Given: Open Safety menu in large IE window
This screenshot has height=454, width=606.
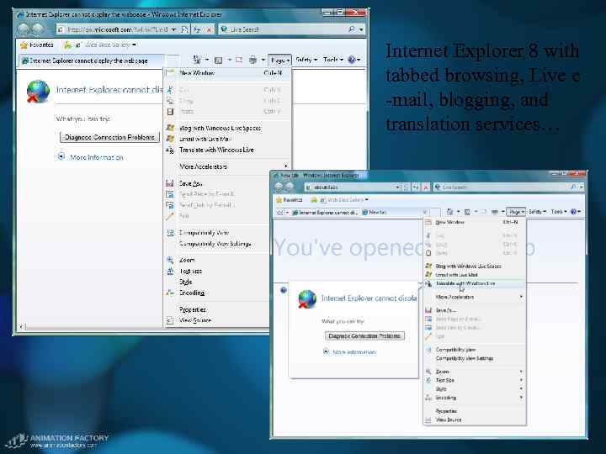Looking at the screenshot, I should [306, 60].
